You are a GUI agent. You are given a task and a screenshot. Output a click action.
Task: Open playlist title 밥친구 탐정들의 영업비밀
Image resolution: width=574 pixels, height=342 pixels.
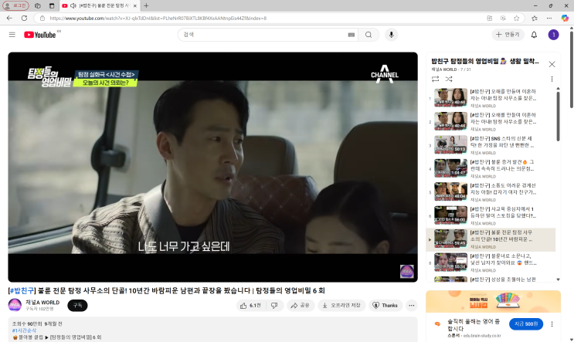tap(484, 61)
